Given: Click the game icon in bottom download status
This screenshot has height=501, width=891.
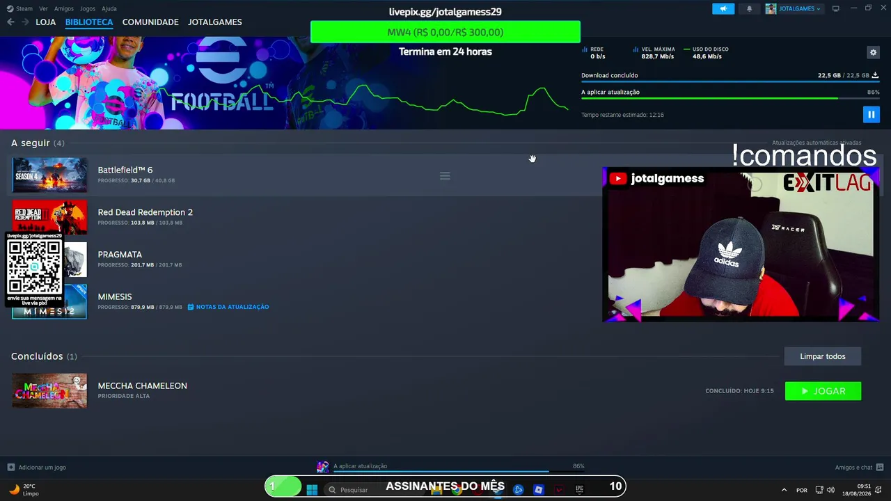Looking at the screenshot, I should coord(323,467).
